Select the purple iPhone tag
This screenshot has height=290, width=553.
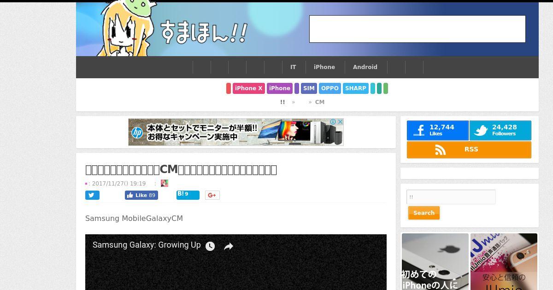[x=280, y=88]
